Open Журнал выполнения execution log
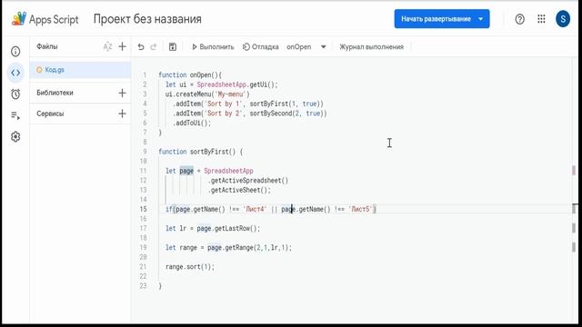 pyautogui.click(x=371, y=46)
